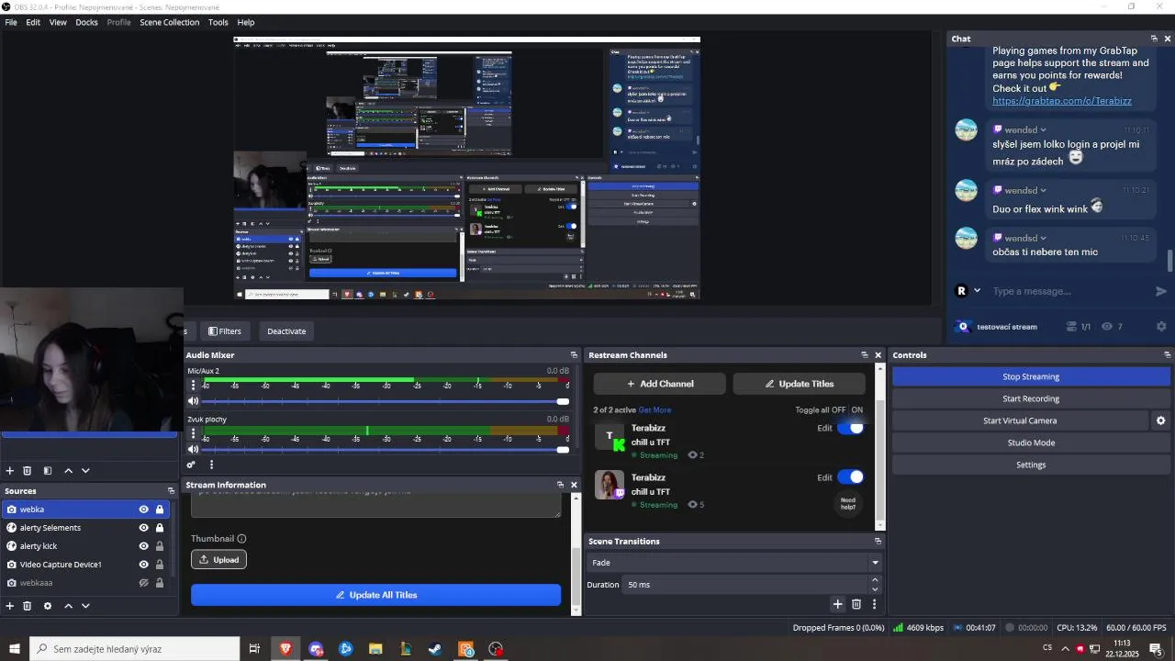Unlock the alerty Selements source lock
This screenshot has width=1175, height=661.
160,528
